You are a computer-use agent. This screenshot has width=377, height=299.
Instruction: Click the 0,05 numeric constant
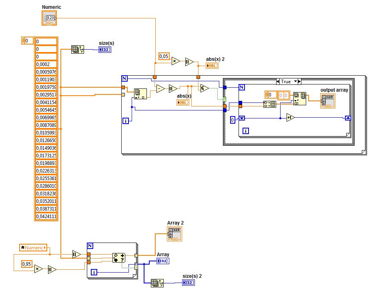(164, 56)
